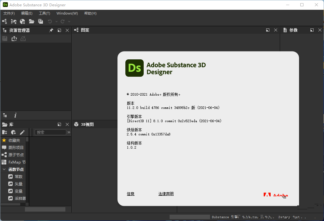Click the explorer save package icon
The width and height of the screenshot is (324, 221).
[x=5, y=39]
